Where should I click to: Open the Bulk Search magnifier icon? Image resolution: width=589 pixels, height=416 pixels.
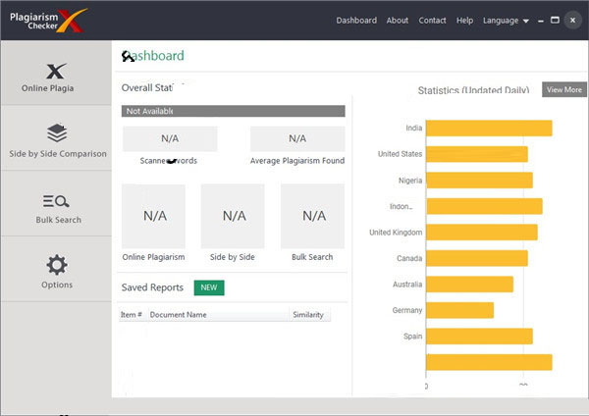click(56, 201)
